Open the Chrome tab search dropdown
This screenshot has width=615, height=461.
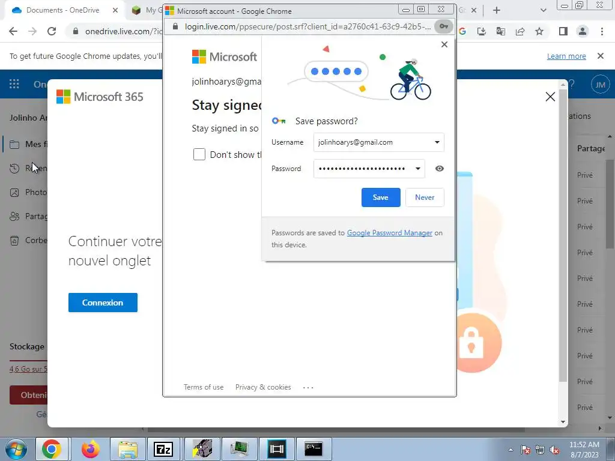click(x=543, y=10)
